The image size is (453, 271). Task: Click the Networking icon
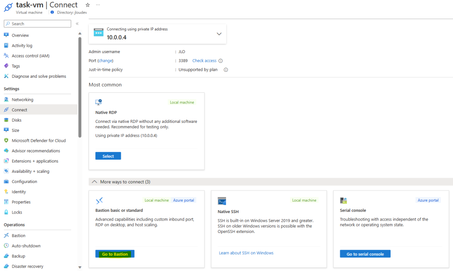coord(6,99)
